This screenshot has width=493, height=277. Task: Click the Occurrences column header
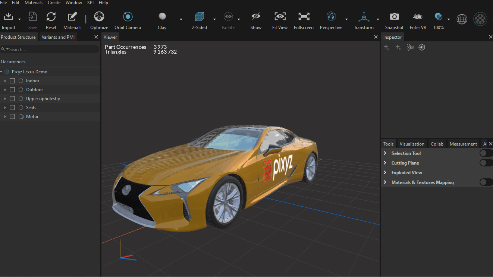(13, 62)
